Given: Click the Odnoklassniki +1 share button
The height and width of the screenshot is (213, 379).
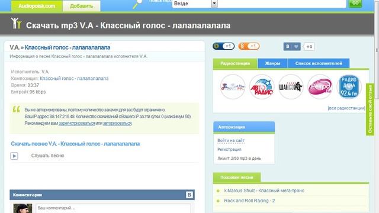Looking at the screenshot, I should point(249,46).
